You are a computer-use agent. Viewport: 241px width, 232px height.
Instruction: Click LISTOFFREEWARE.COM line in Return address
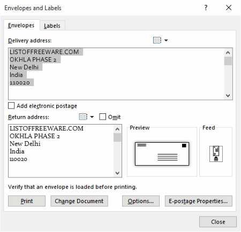tap(47, 128)
